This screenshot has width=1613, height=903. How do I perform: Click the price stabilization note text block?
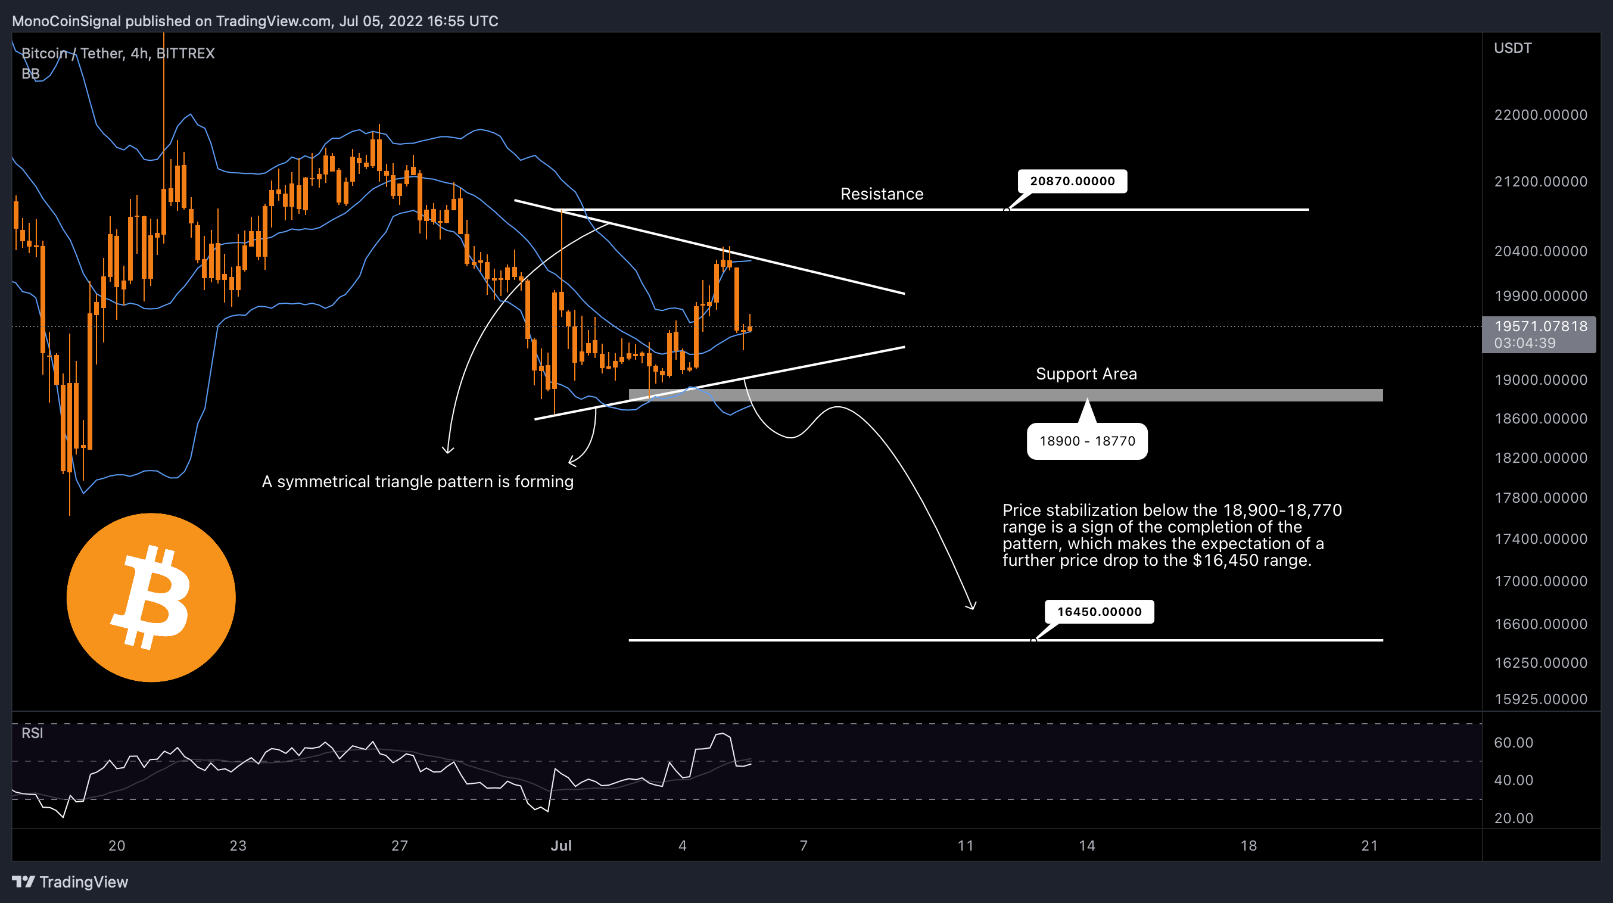tap(1172, 535)
